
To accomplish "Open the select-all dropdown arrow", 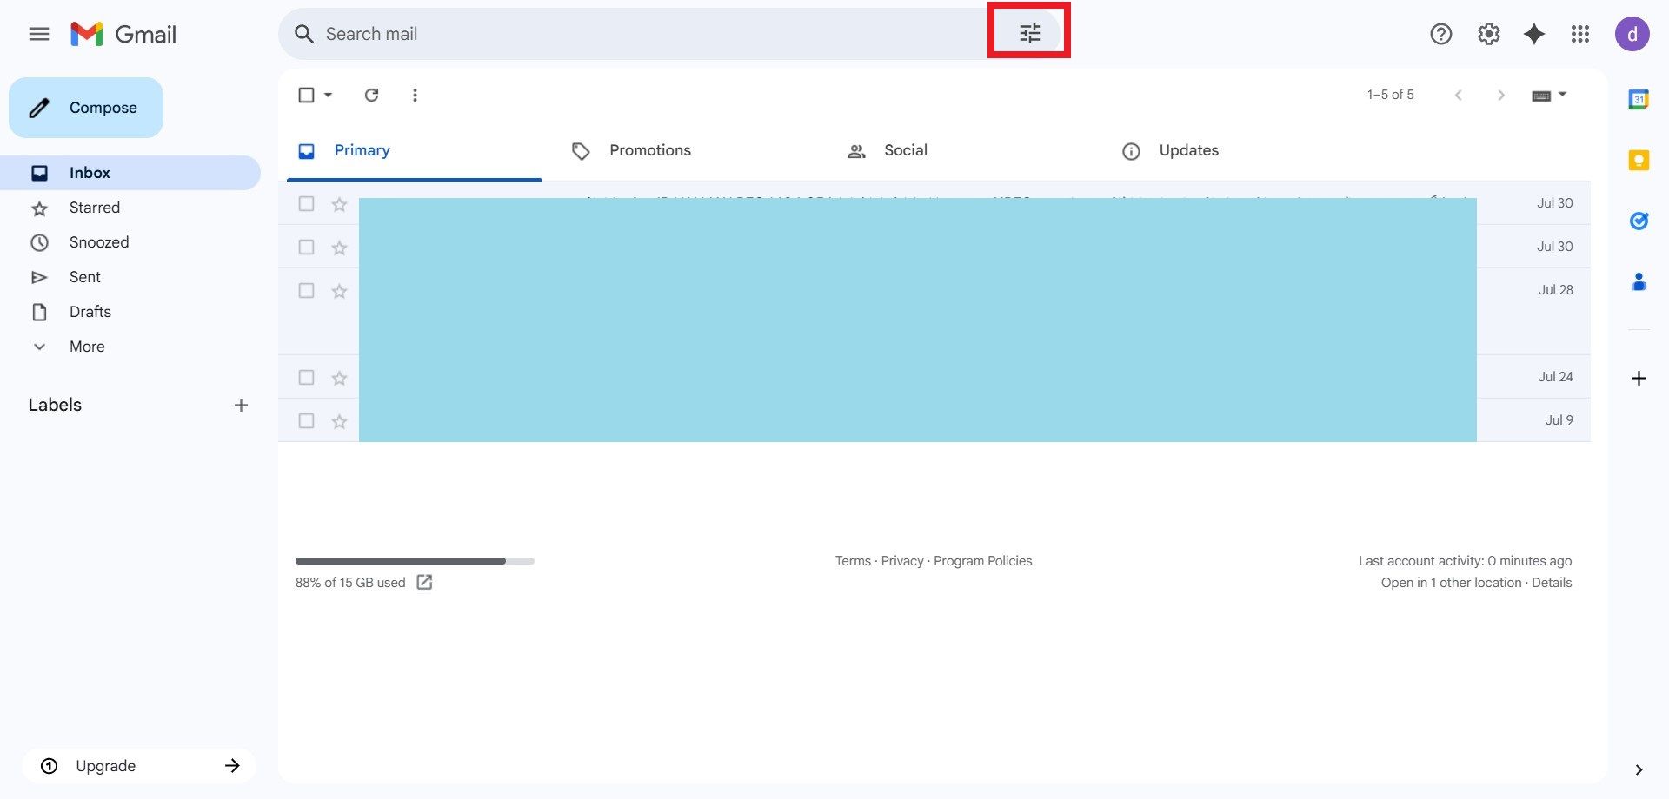I will (329, 95).
